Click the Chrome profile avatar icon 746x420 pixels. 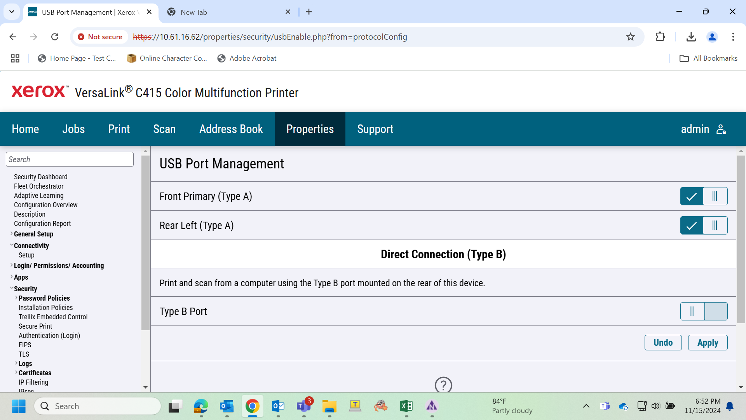[712, 37]
